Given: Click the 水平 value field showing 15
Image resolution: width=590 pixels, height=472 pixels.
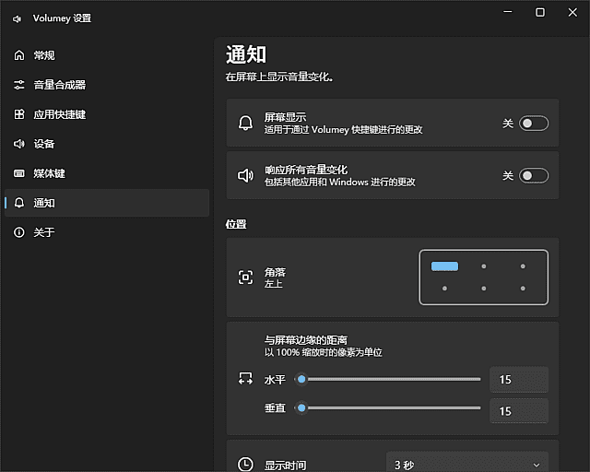Looking at the screenshot, I should (519, 380).
